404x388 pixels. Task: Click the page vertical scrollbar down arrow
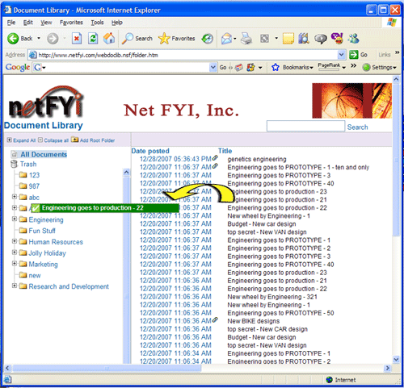[396, 359]
